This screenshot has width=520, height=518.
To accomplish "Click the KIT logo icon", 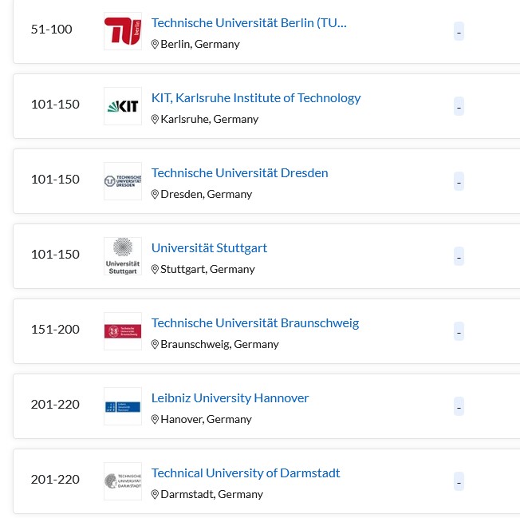I will 123,106.
